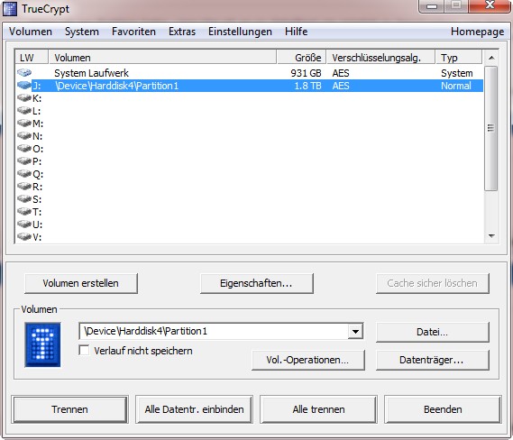Click the 'Normal' type cell
The image size is (513, 440).
click(x=455, y=86)
